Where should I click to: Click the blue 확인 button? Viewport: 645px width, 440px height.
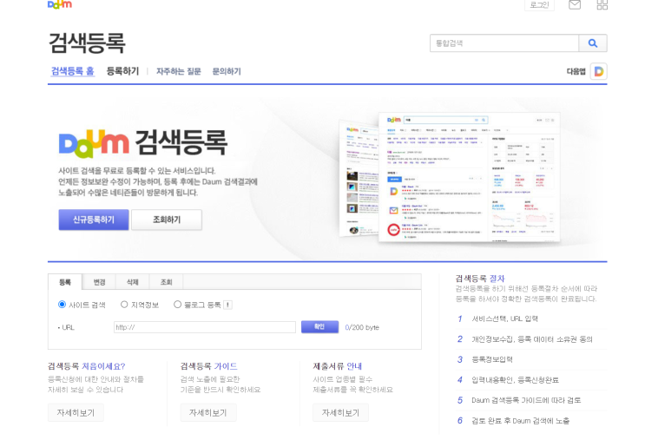click(319, 327)
